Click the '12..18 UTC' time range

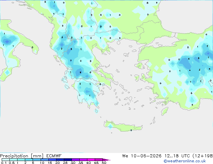pyautogui.click(x=177, y=156)
